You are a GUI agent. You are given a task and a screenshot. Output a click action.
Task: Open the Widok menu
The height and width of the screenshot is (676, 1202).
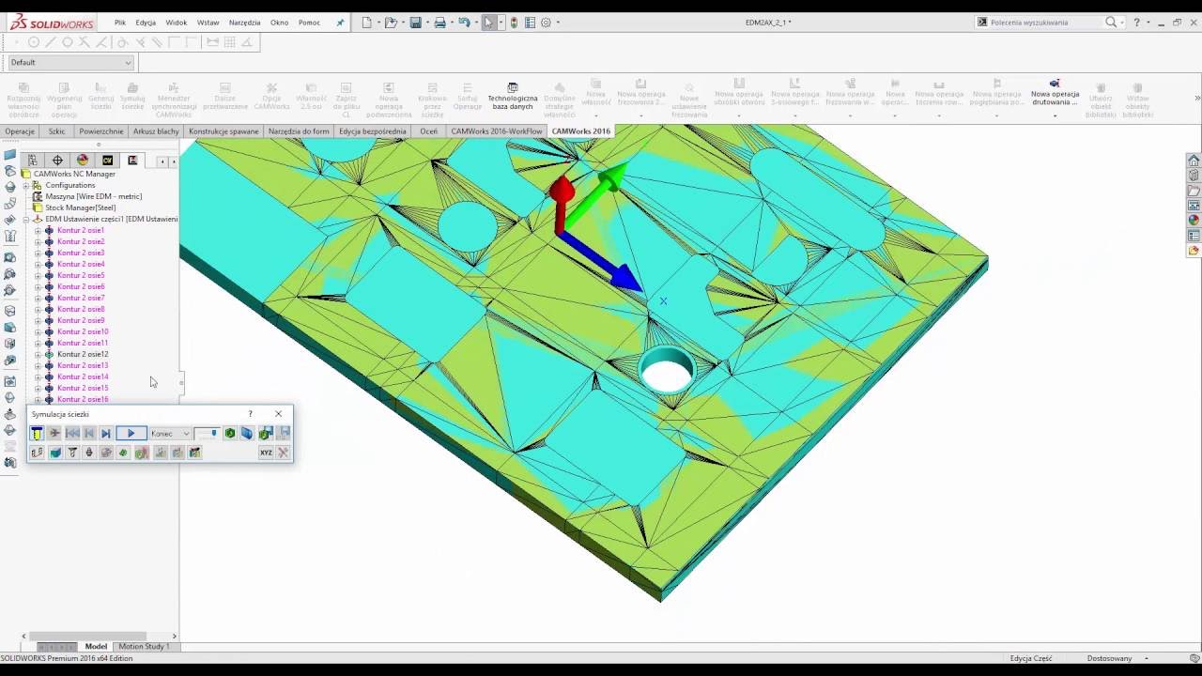click(177, 23)
